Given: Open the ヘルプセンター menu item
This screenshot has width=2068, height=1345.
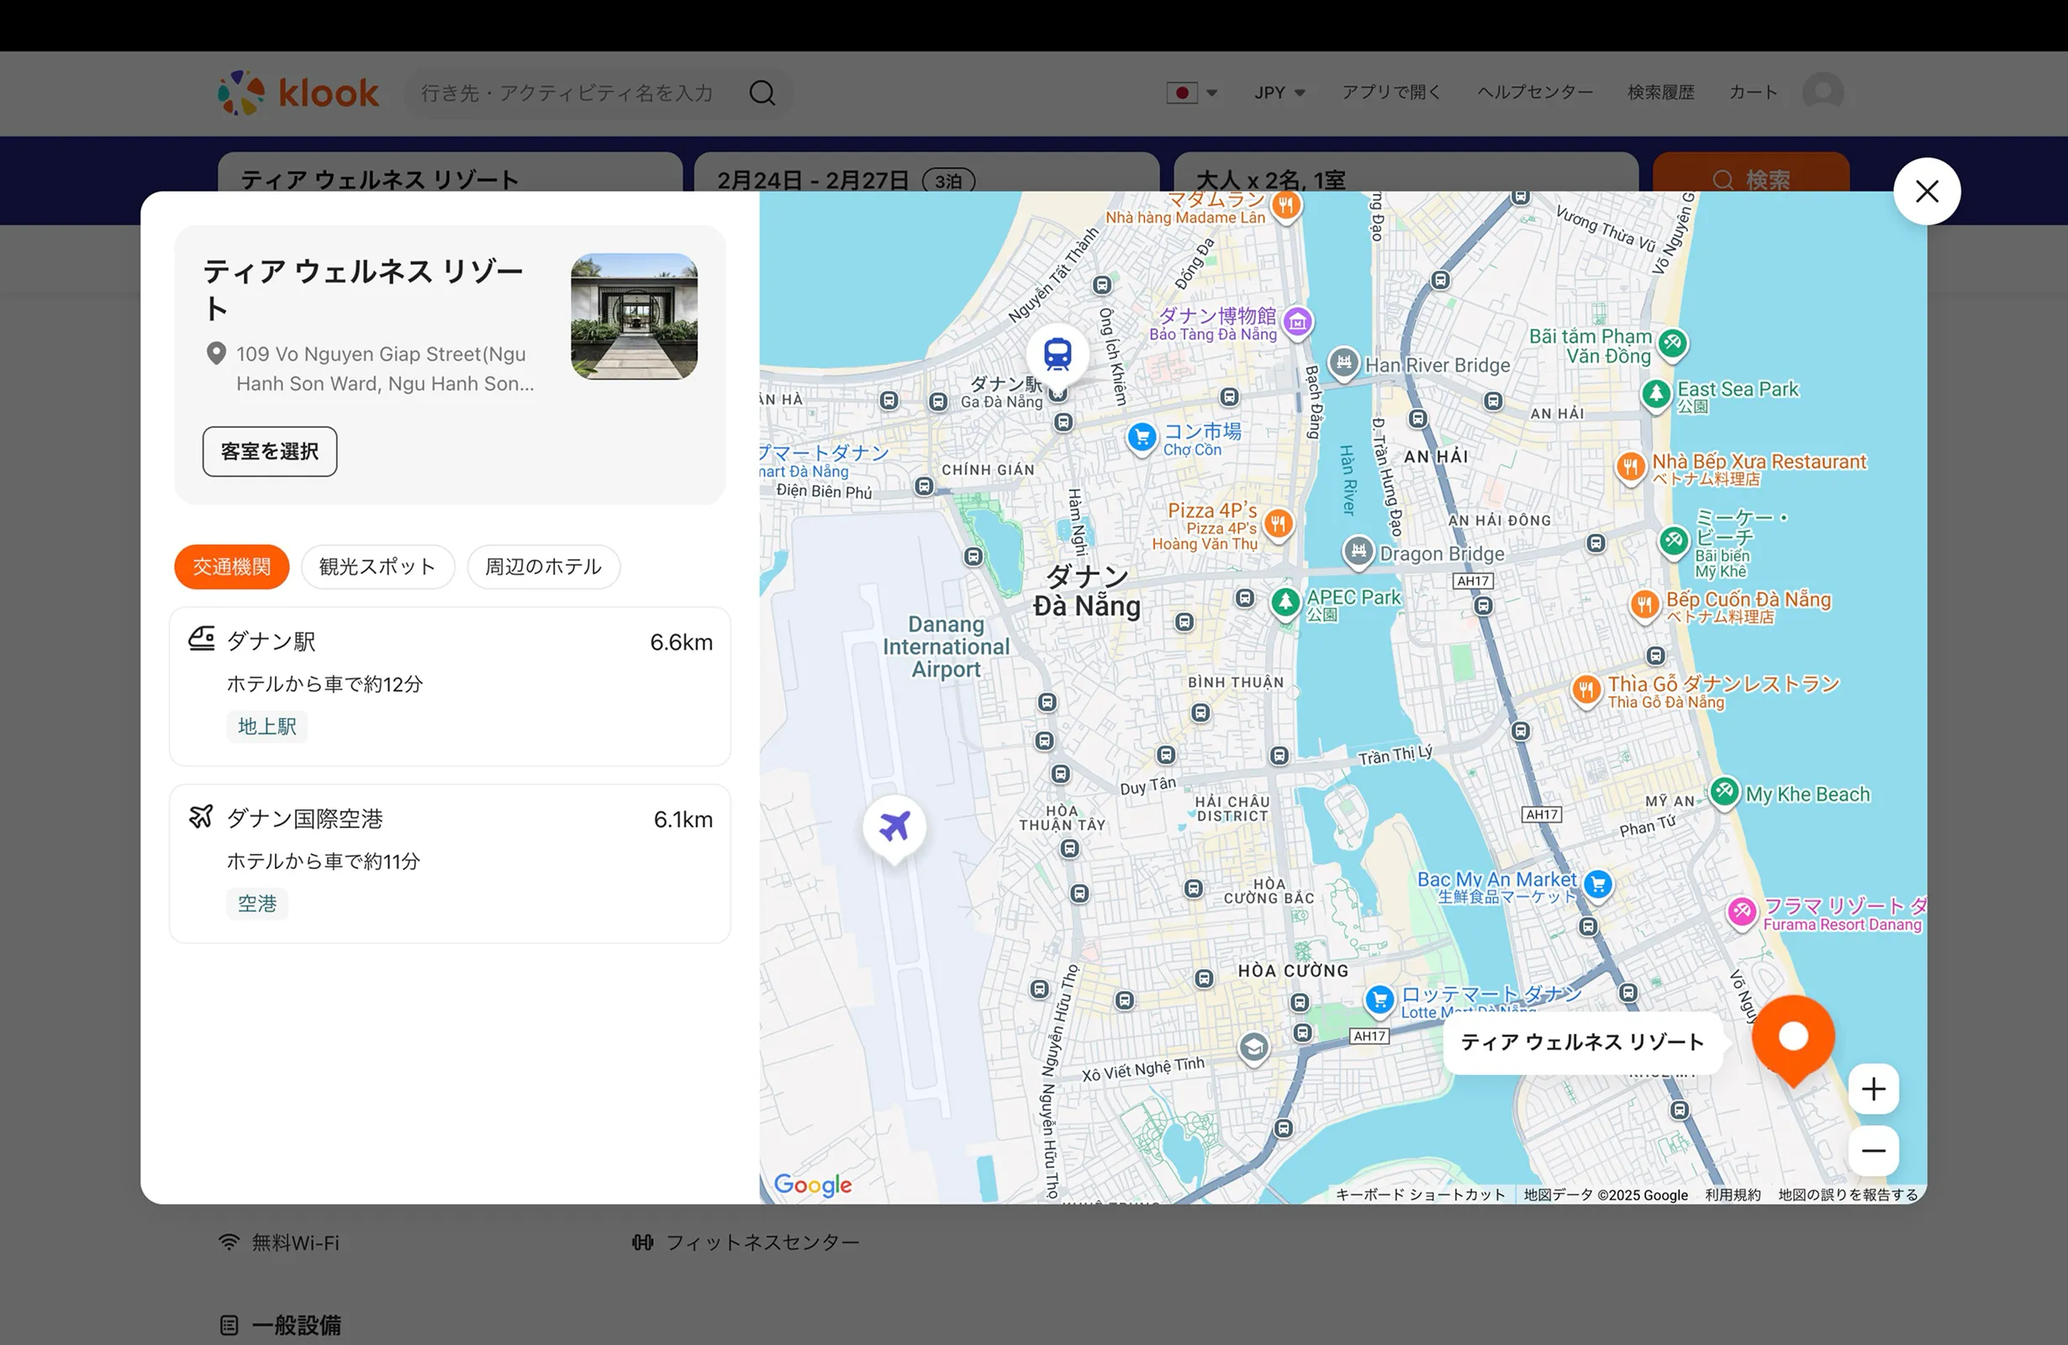Looking at the screenshot, I should click(x=1535, y=92).
